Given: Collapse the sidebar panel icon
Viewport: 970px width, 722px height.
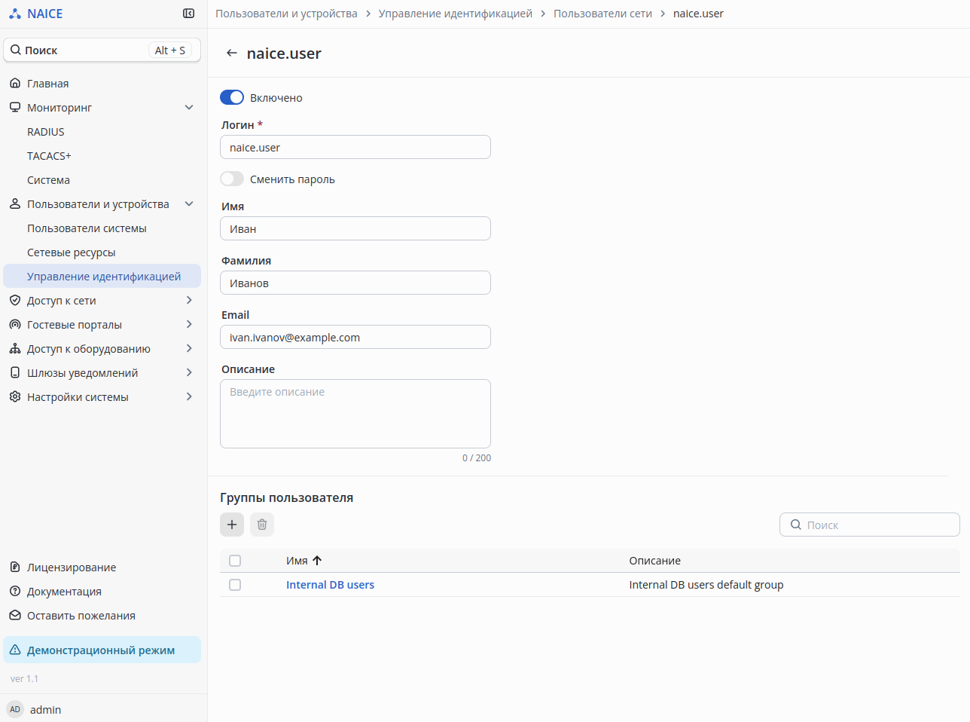Looking at the screenshot, I should [x=188, y=14].
